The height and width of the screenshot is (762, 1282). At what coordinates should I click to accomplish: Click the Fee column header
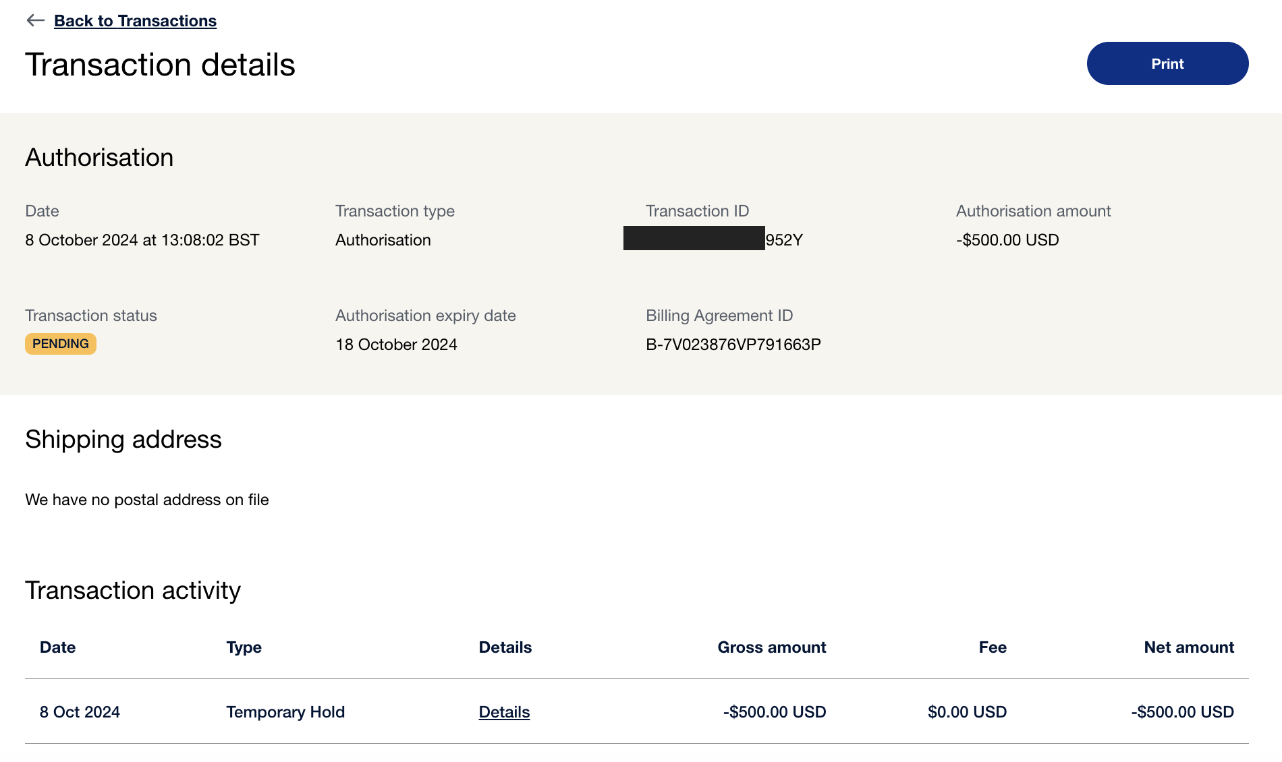[x=993, y=647]
